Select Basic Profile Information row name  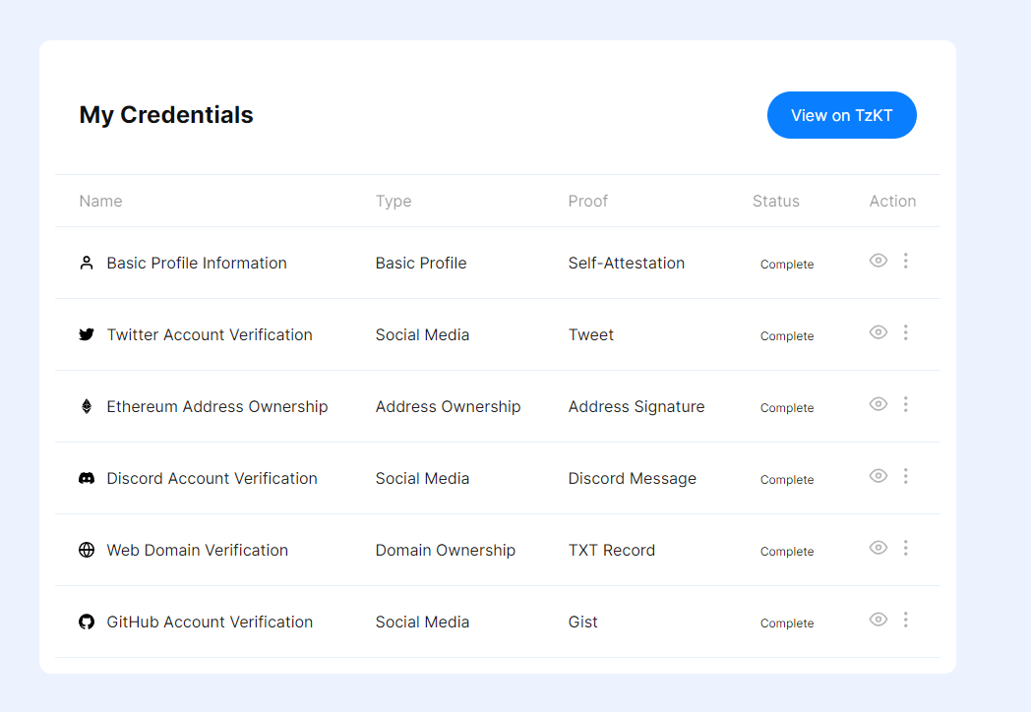(x=197, y=263)
